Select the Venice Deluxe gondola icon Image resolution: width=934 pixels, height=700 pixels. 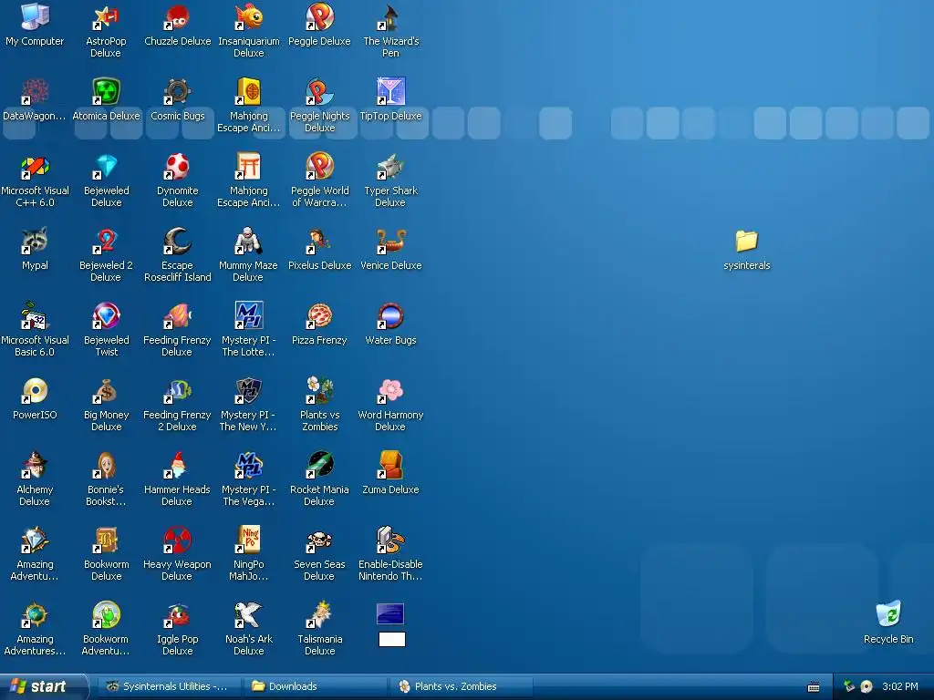click(390, 242)
